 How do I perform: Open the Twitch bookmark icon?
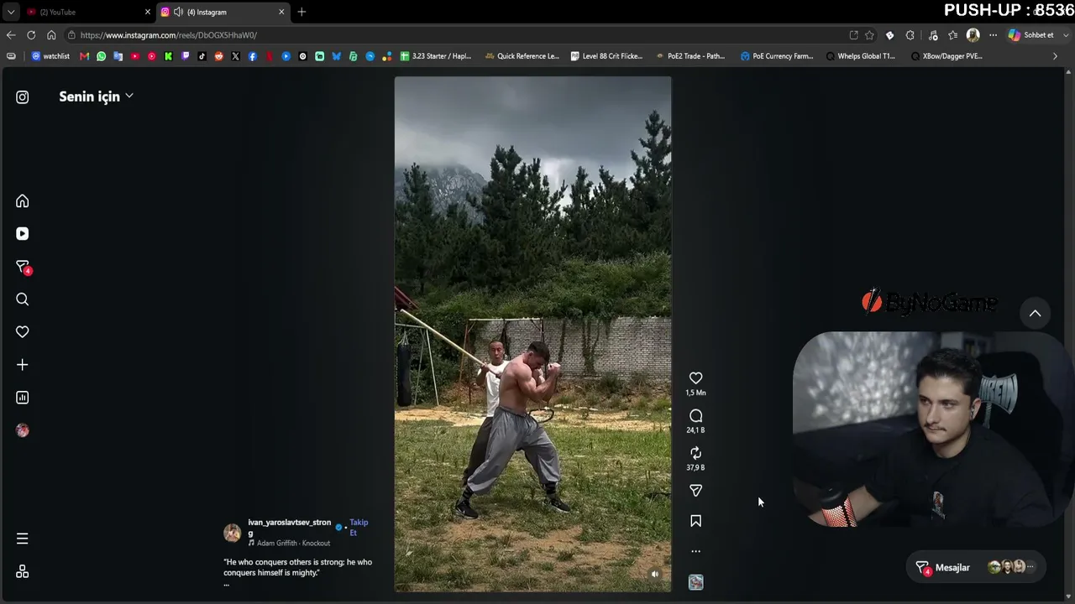[x=186, y=56]
